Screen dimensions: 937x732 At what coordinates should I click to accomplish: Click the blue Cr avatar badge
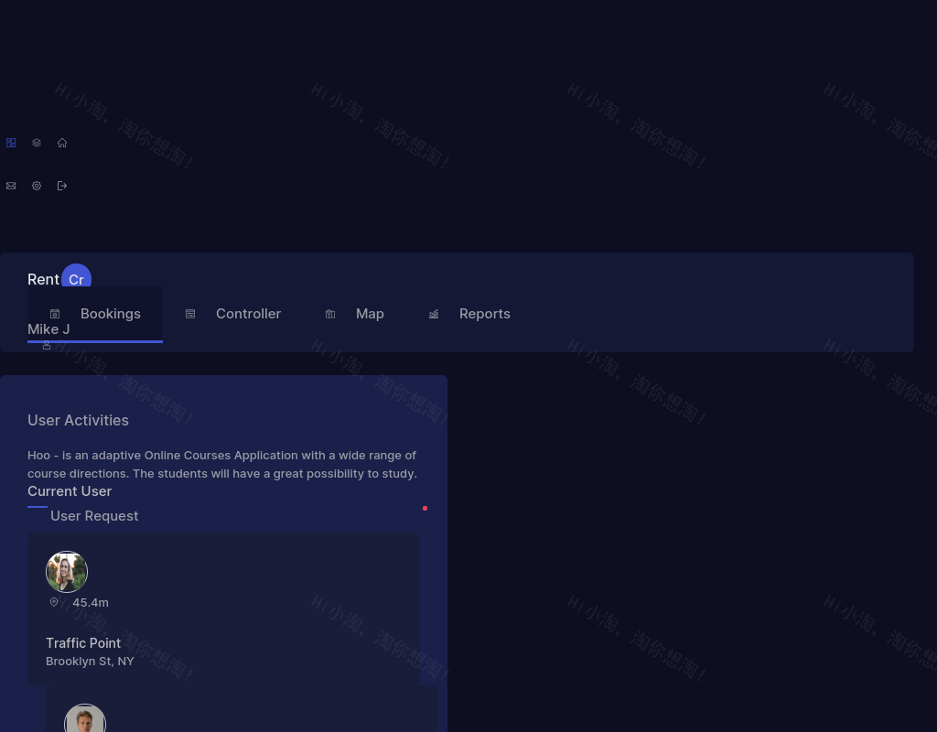click(76, 279)
